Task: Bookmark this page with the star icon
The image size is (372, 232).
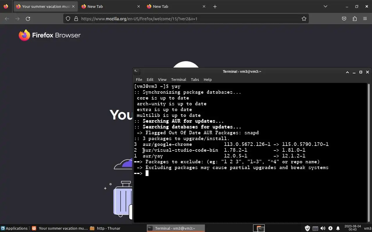Action: (x=304, y=19)
